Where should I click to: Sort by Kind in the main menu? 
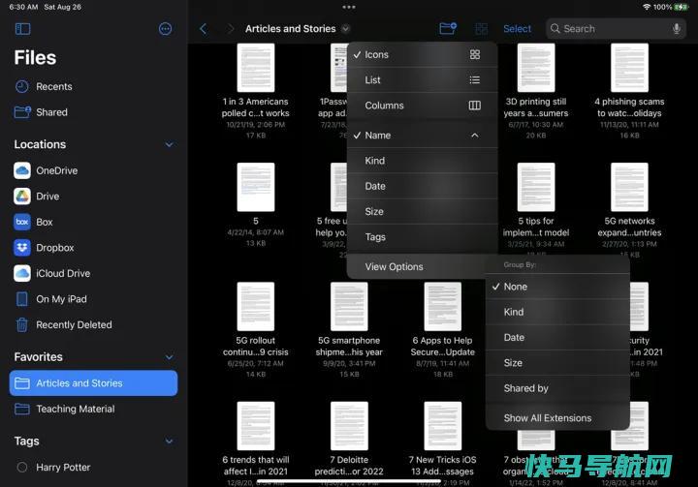point(422,161)
